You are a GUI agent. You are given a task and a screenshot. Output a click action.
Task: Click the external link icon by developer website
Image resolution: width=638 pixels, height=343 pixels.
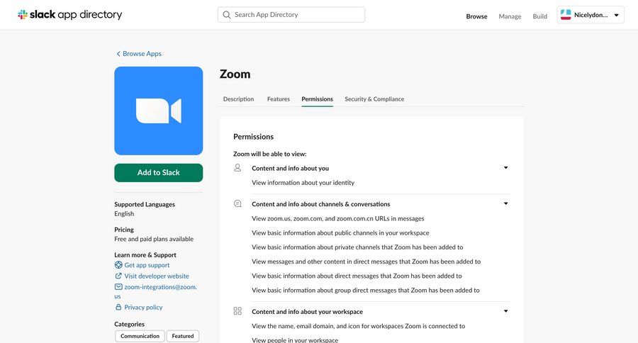point(118,276)
